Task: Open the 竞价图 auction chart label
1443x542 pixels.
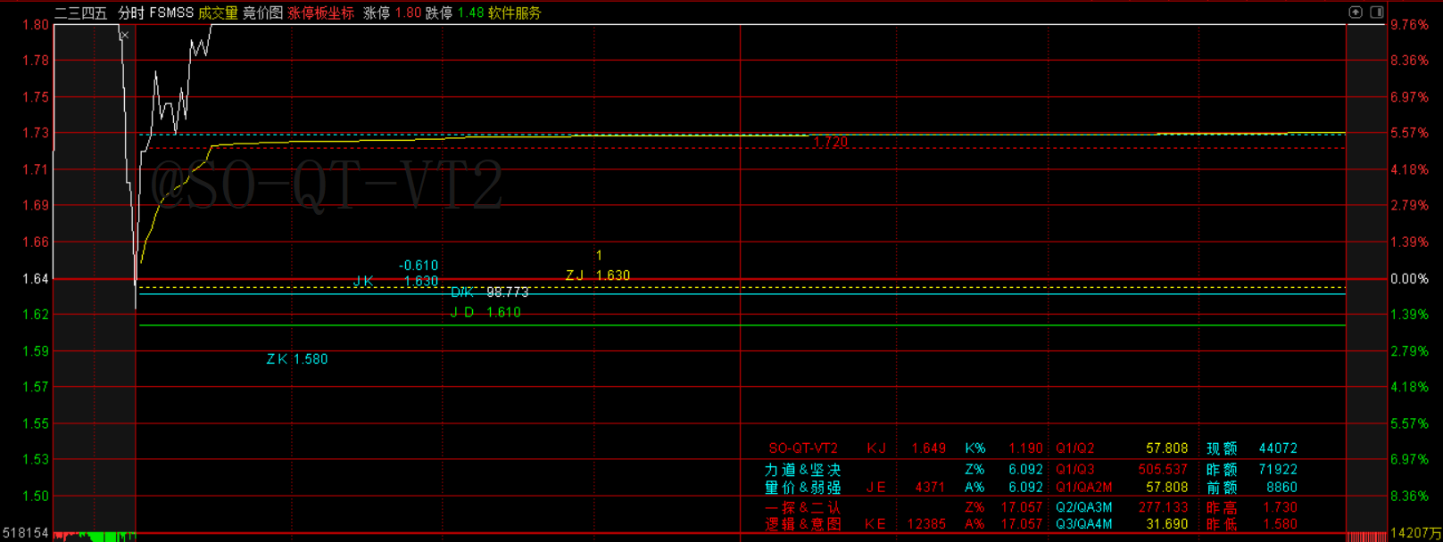Action: (x=263, y=13)
